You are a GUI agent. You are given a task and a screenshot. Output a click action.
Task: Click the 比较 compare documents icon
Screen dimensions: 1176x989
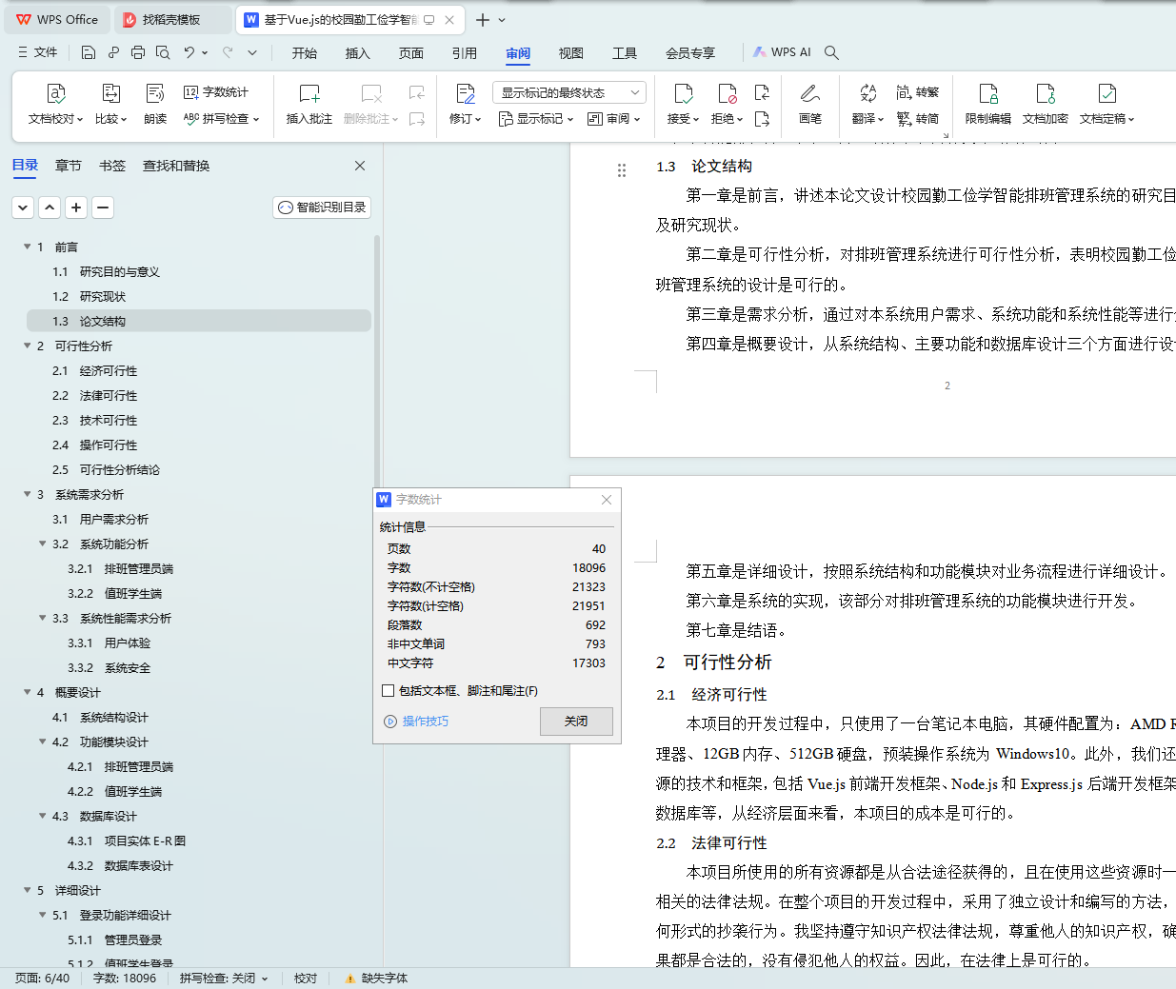pyautogui.click(x=111, y=93)
